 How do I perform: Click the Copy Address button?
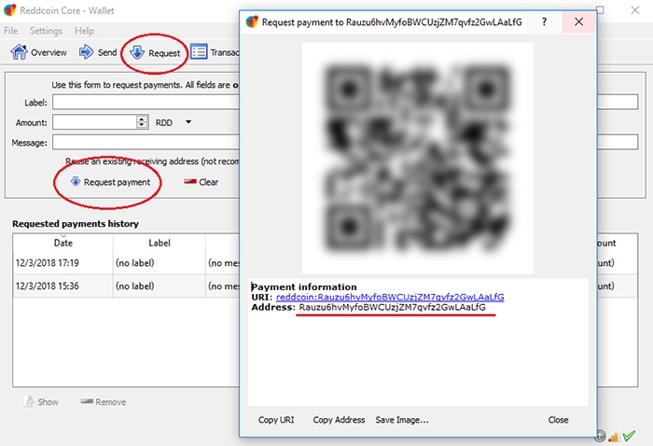click(x=339, y=420)
